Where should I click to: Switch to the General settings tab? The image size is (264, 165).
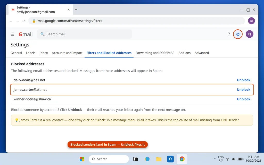pos(16,53)
